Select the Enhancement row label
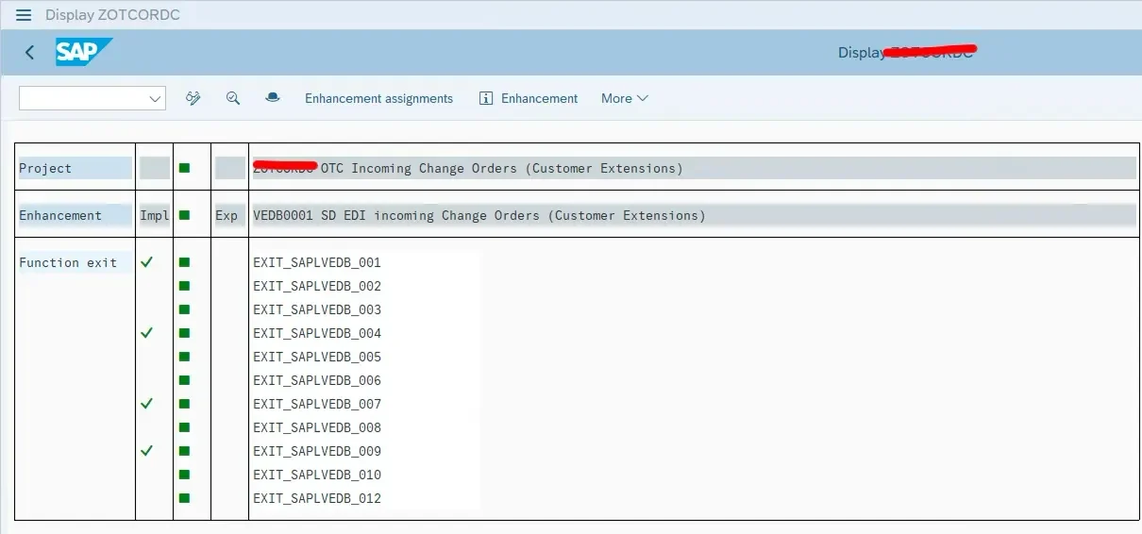This screenshot has width=1142, height=534. 60,215
